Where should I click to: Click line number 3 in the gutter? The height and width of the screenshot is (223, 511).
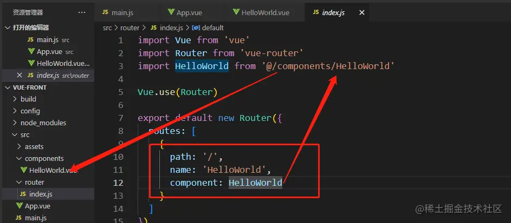pyautogui.click(x=121, y=66)
